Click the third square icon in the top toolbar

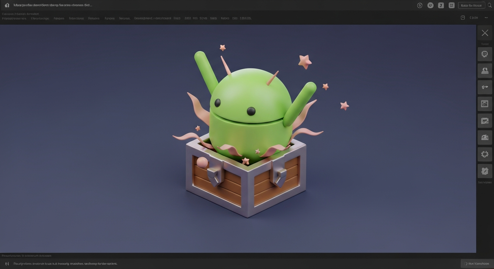point(441,5)
